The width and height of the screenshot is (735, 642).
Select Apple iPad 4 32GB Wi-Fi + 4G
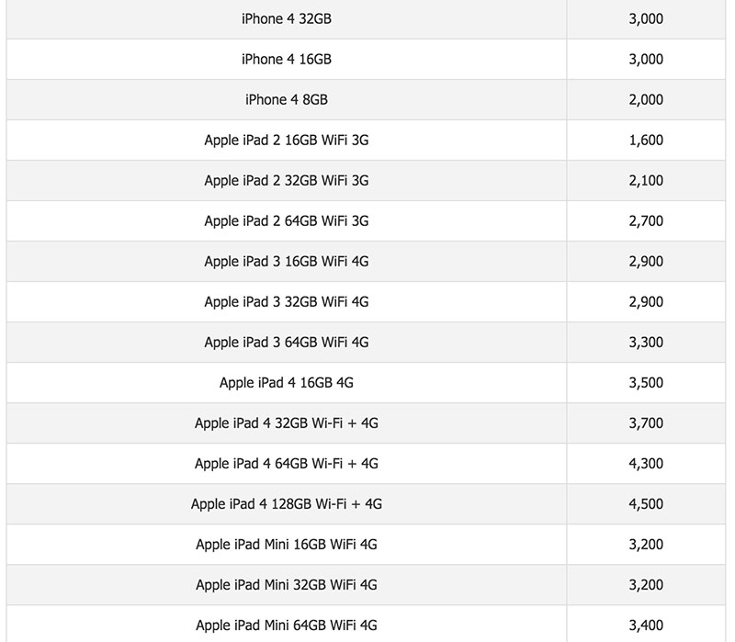coord(286,423)
